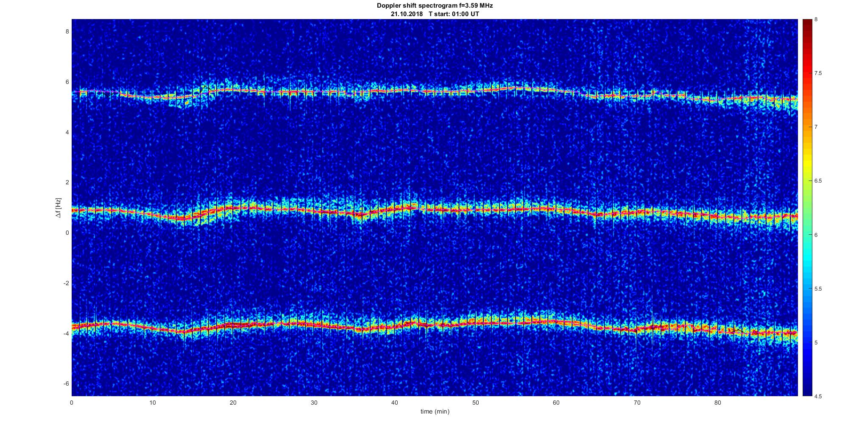The height and width of the screenshot is (425, 848).
Task: Click x-axis tick label 40
Action: click(395, 403)
